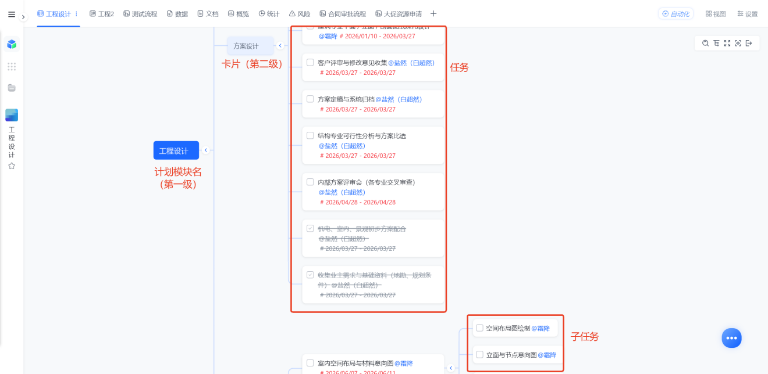Click the text 机电、室内、景观初步方案配合

click(362, 229)
